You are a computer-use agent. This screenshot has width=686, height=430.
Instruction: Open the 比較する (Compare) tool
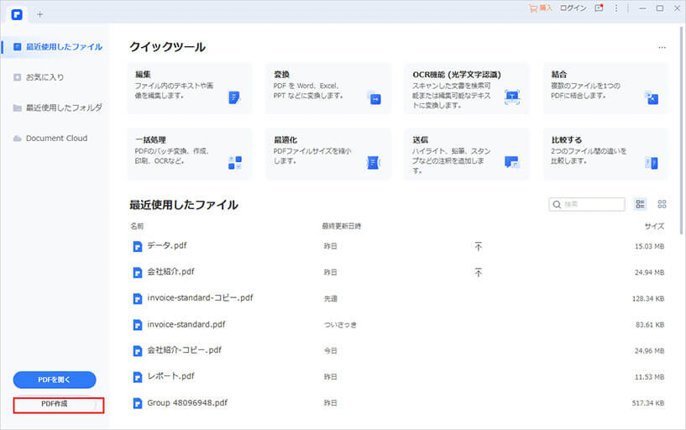(605, 153)
